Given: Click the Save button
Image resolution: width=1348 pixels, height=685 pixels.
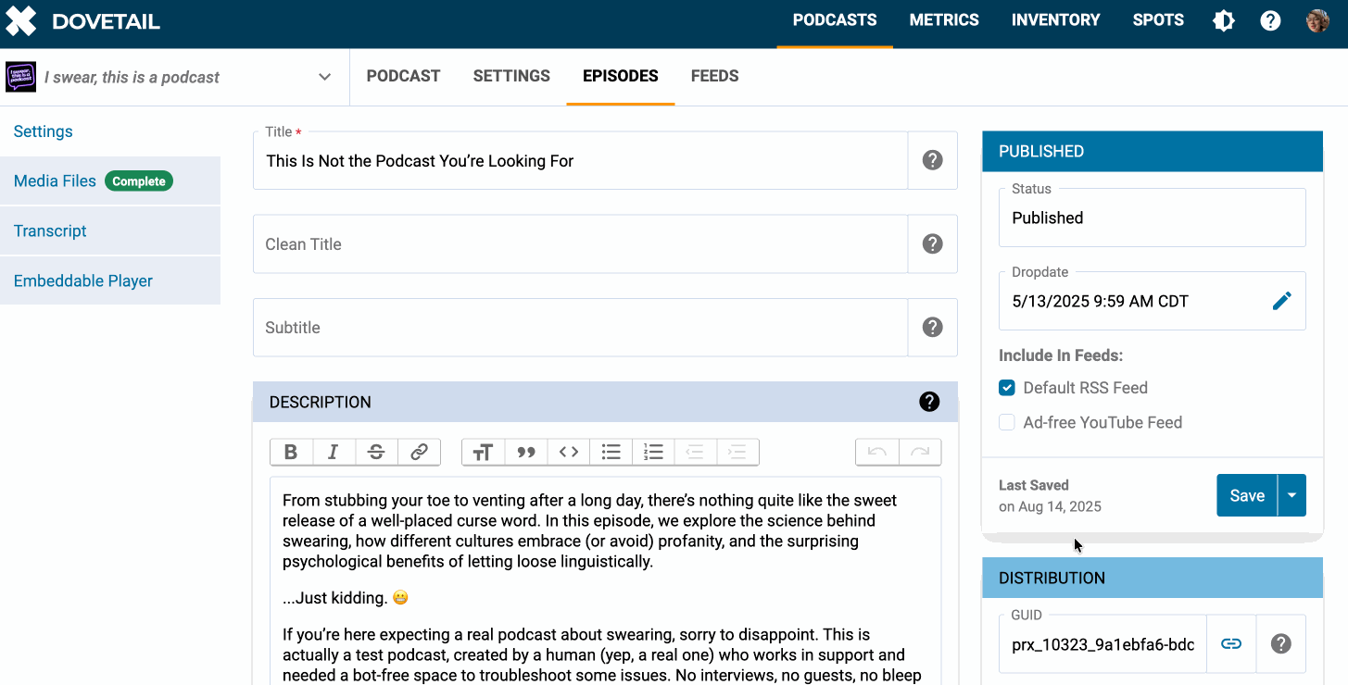Looking at the screenshot, I should point(1246,495).
